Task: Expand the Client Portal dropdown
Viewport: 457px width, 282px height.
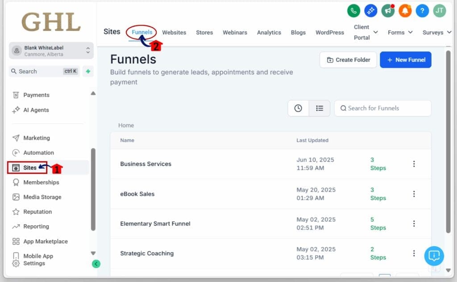Action: [366, 33]
